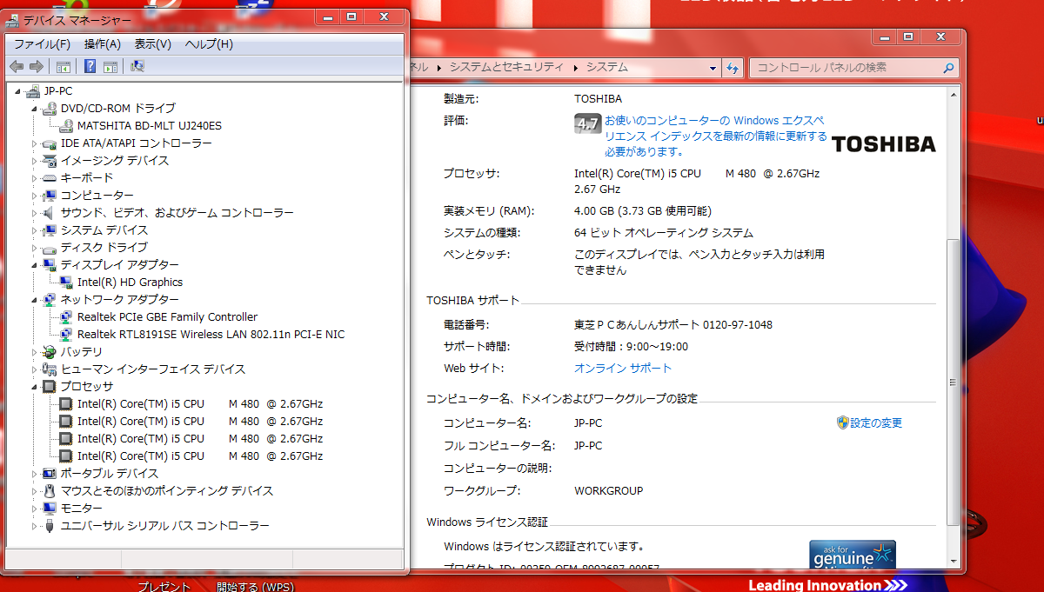Select the WORKGROUP workgroup value
Viewport: 1044px width, 592px height.
point(609,491)
